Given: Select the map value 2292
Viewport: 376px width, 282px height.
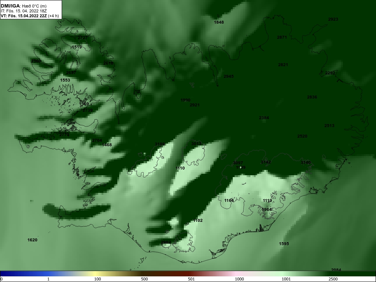Looking at the screenshot, I should [330, 73].
